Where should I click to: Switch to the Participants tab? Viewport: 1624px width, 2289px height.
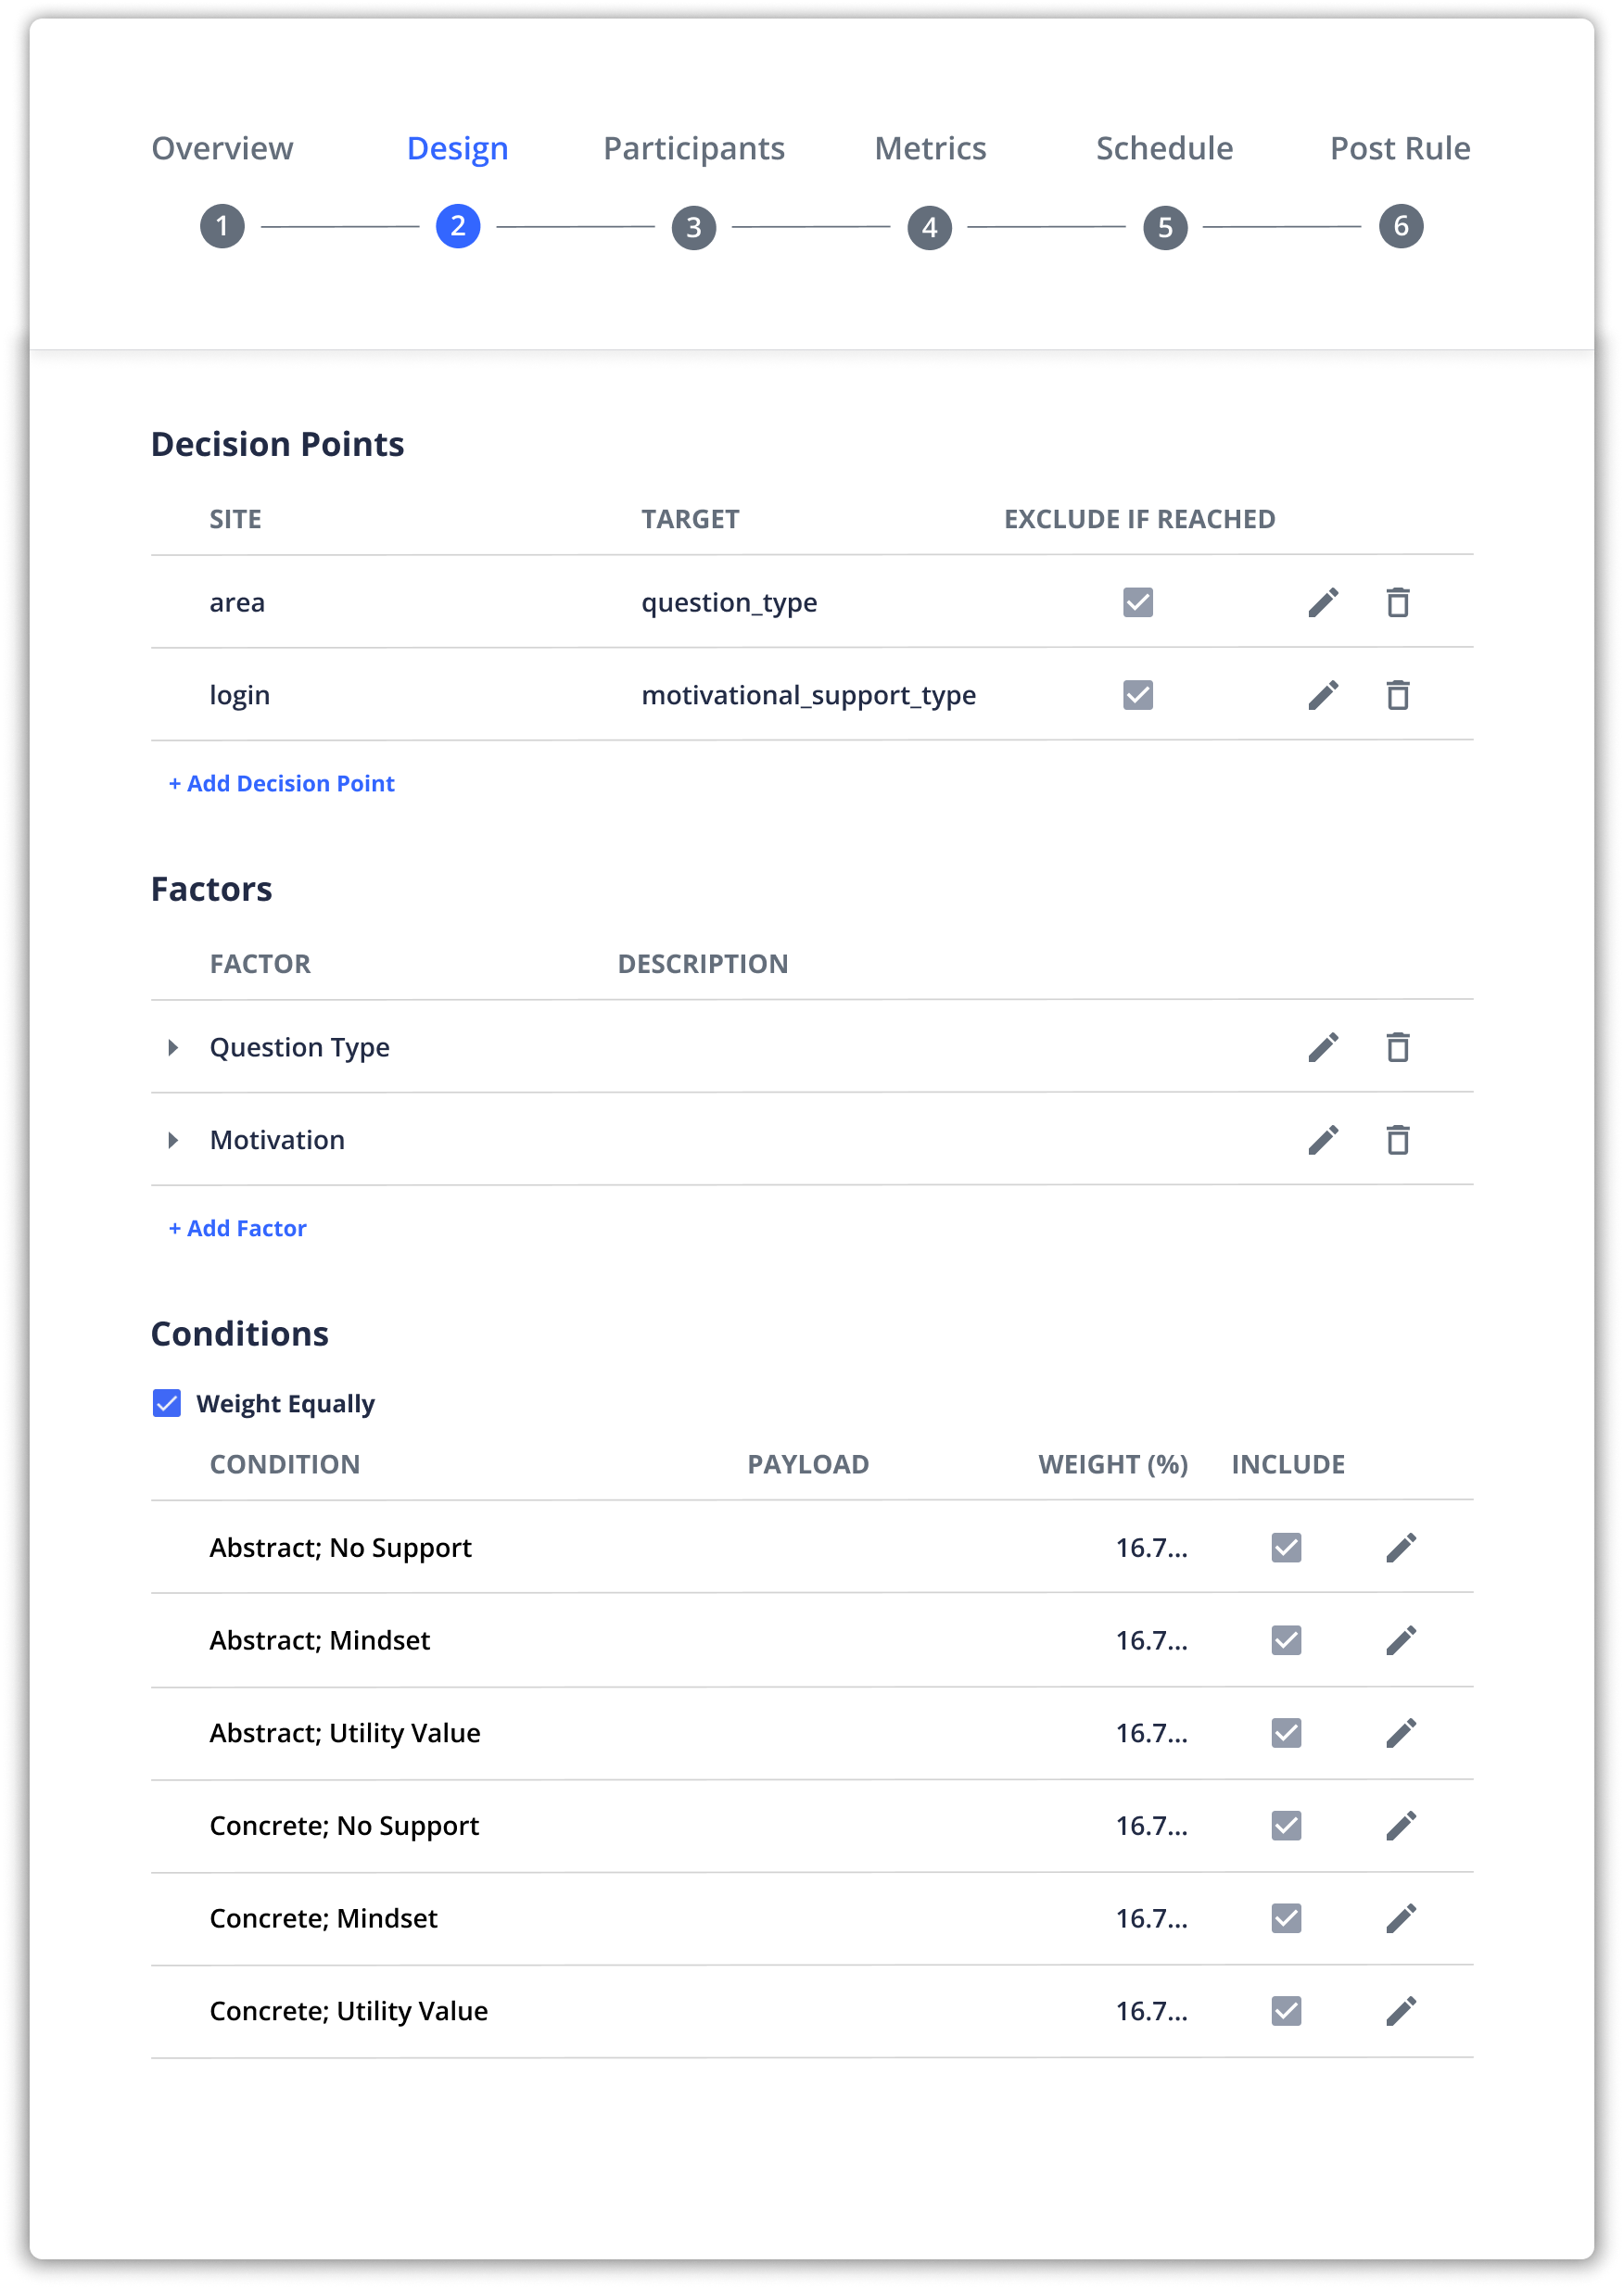[x=693, y=147]
